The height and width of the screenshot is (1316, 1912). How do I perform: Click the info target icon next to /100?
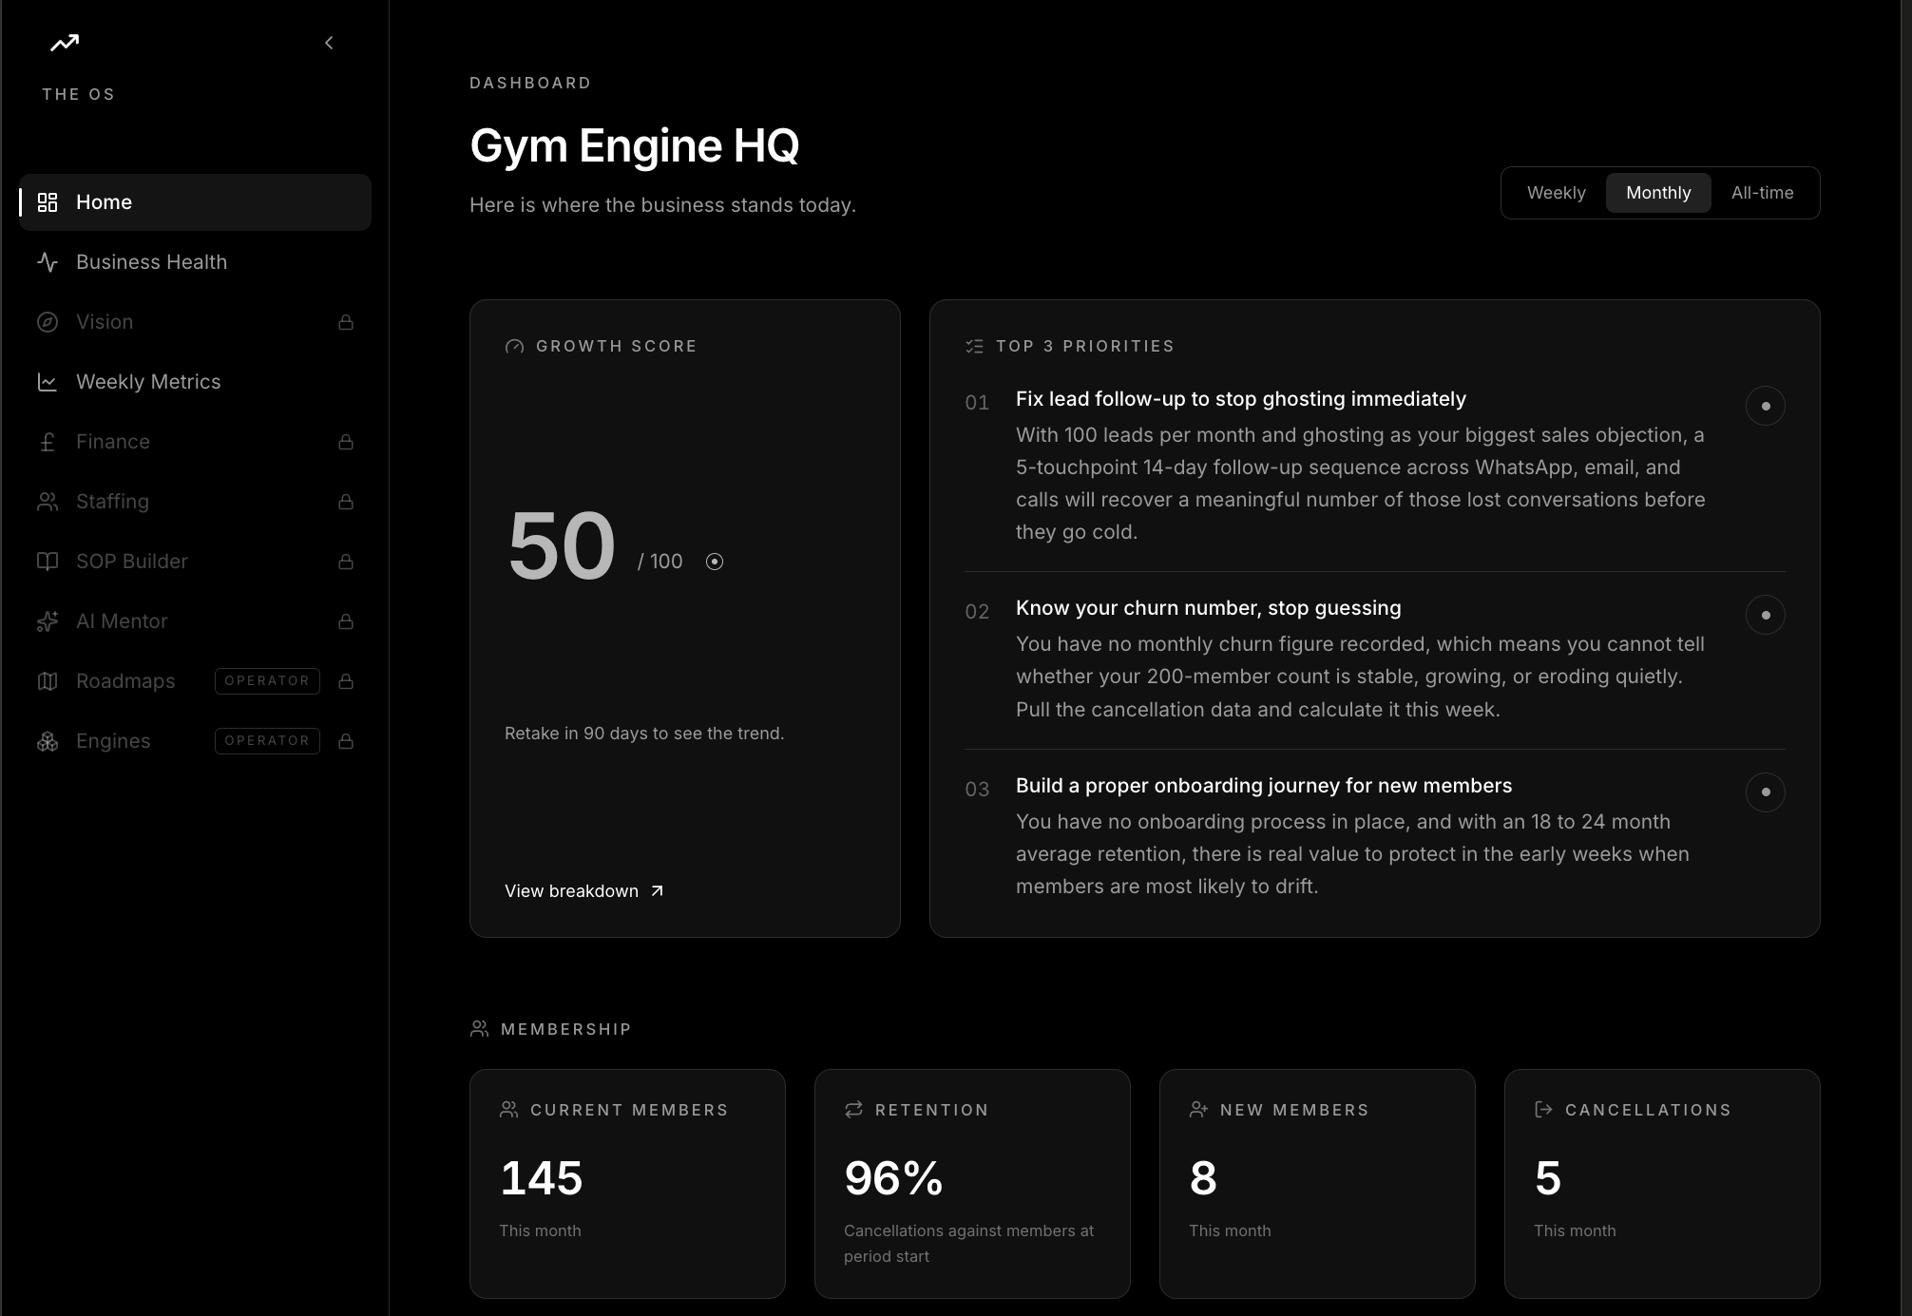715,562
